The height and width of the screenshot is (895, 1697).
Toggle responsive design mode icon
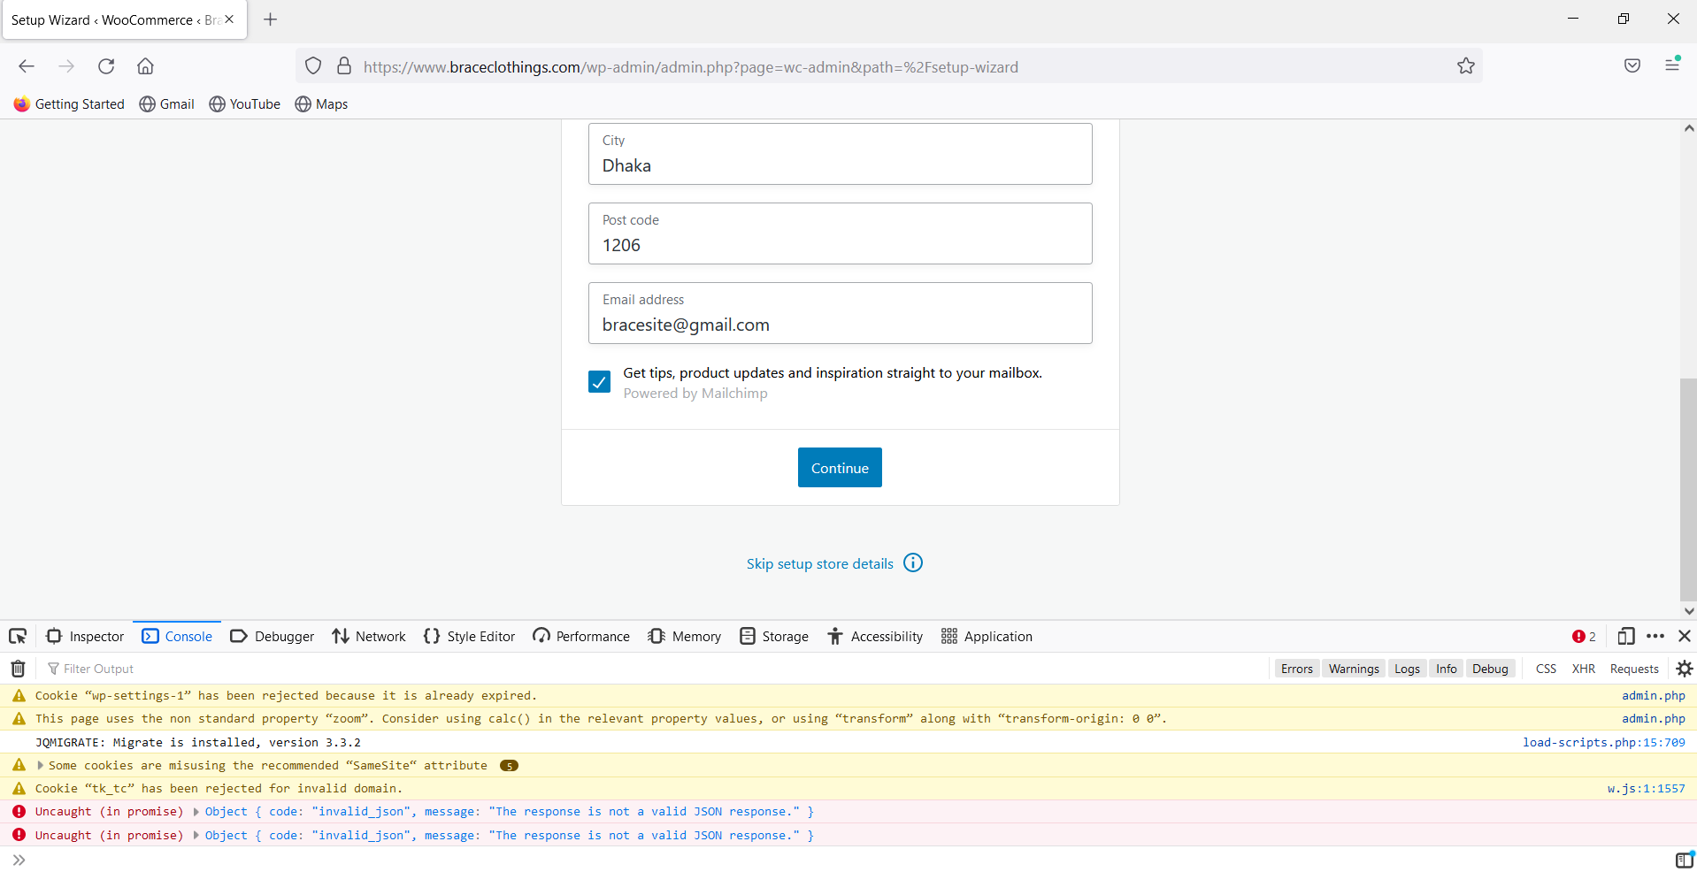(1626, 637)
